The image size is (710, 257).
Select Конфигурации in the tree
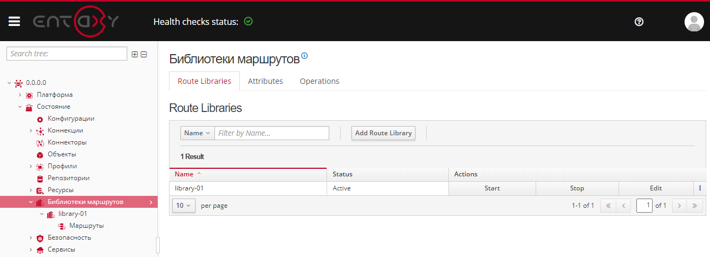point(71,118)
